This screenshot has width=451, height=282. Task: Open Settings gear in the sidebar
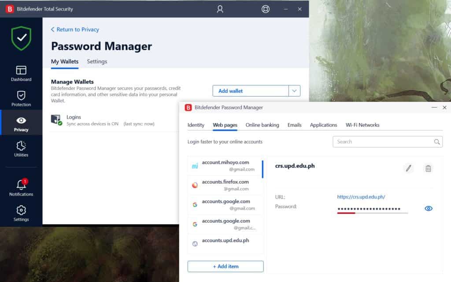click(x=21, y=213)
